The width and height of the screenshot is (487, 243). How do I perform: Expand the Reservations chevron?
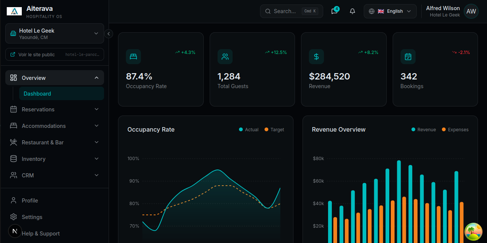coord(97,109)
